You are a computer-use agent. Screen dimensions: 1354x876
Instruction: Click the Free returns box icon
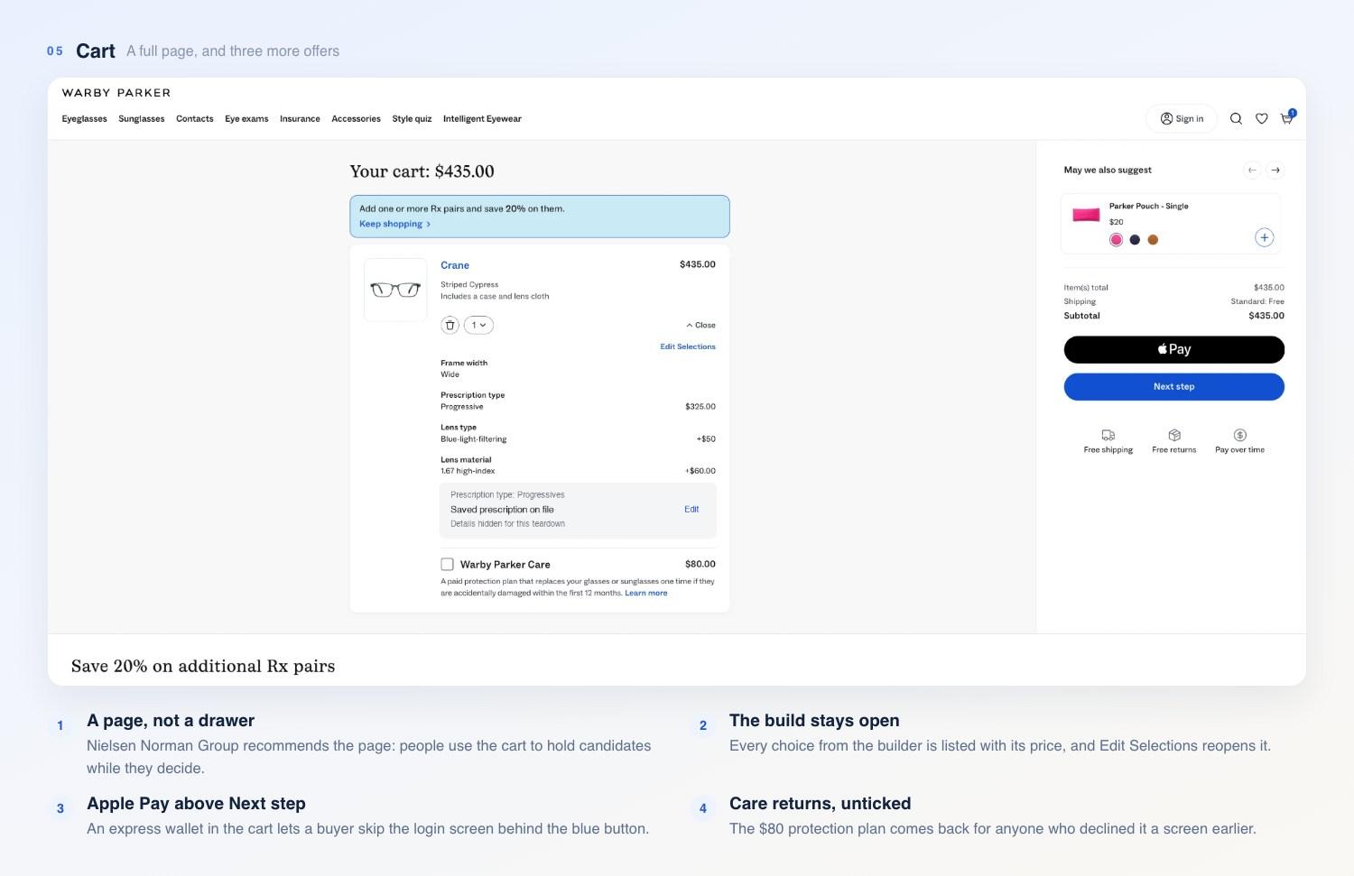(x=1174, y=435)
